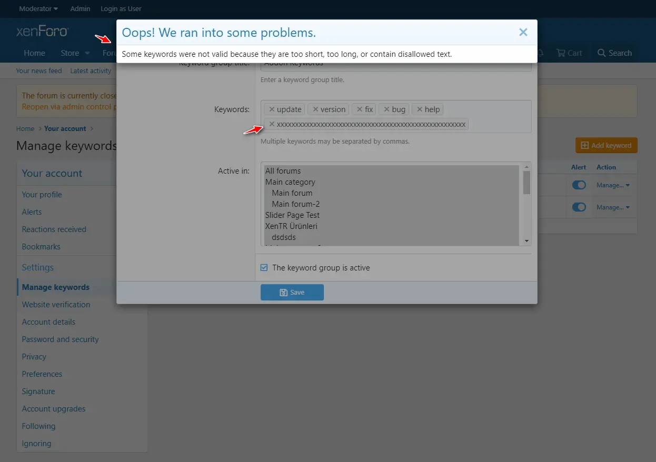This screenshot has height=462, width=656.
Task: Remove the long xxxxx keyword tag
Action: point(272,124)
